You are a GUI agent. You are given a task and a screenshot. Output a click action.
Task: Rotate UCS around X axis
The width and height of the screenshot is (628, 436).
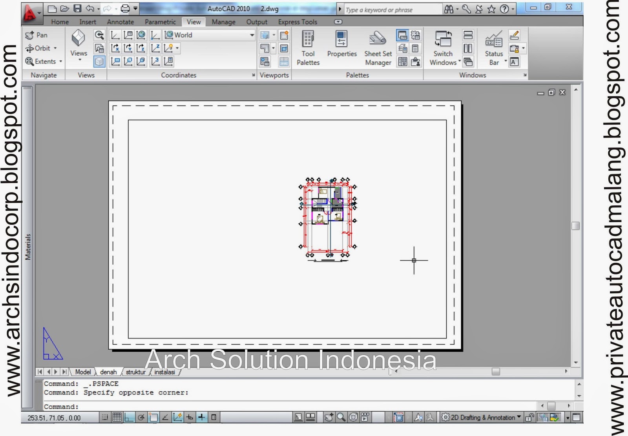115,48
